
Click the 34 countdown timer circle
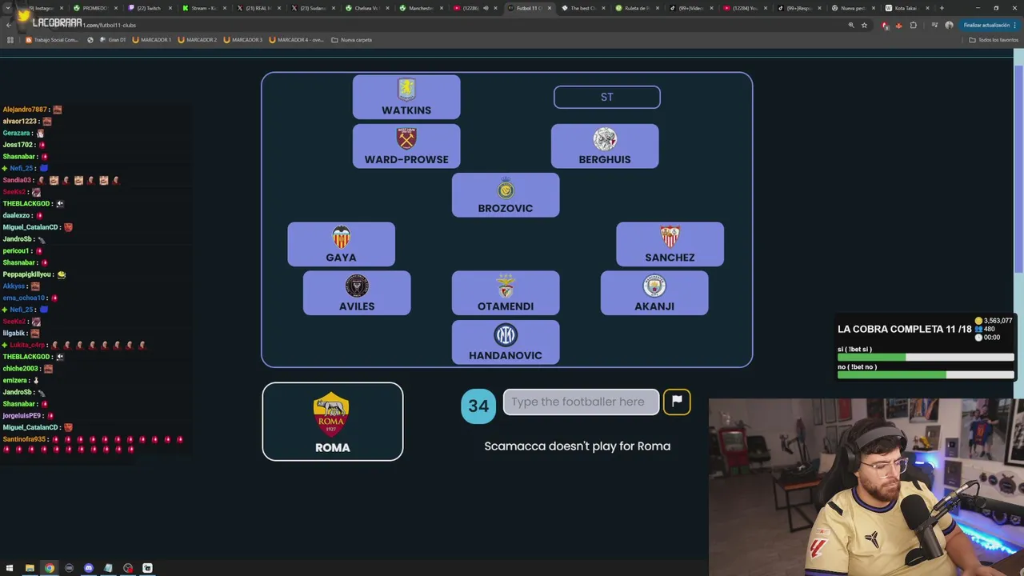point(478,406)
